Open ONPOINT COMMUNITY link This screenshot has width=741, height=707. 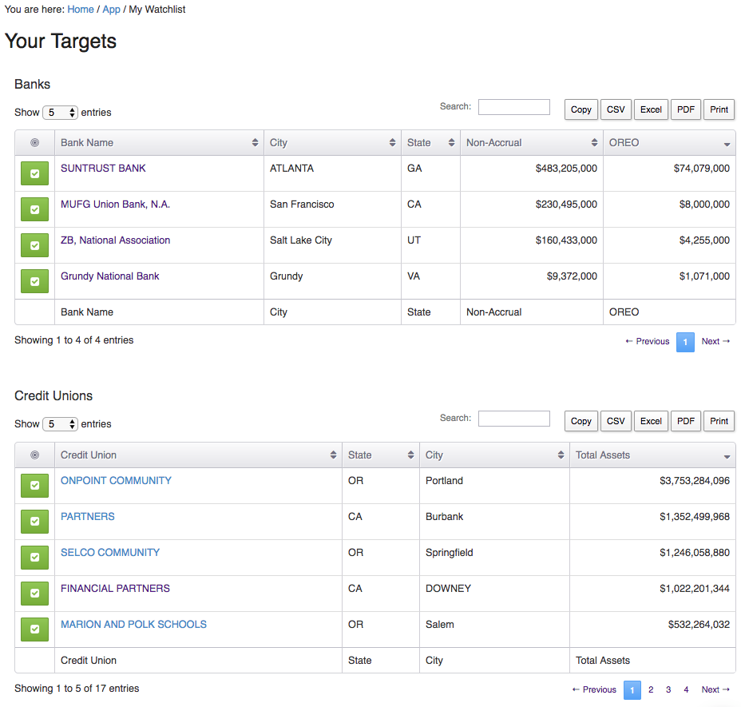(116, 480)
